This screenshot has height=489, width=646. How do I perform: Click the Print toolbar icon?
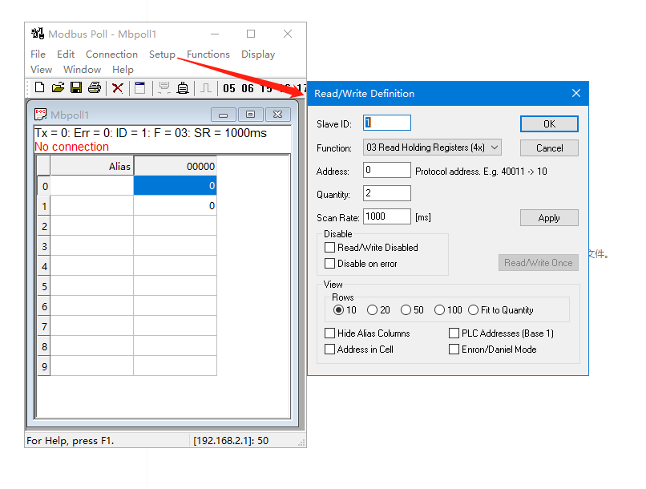[x=95, y=87]
